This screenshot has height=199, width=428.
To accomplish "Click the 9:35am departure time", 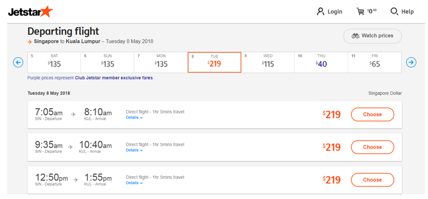I will 48,145.
